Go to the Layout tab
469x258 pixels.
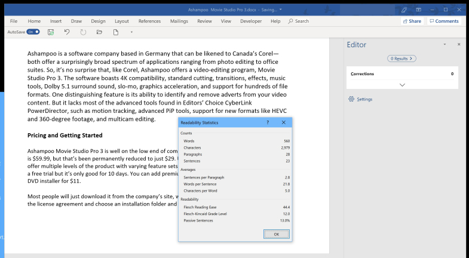122,21
